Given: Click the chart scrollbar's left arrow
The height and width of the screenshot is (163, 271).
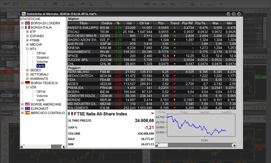Looking at the screenshot, I should pos(157,145).
